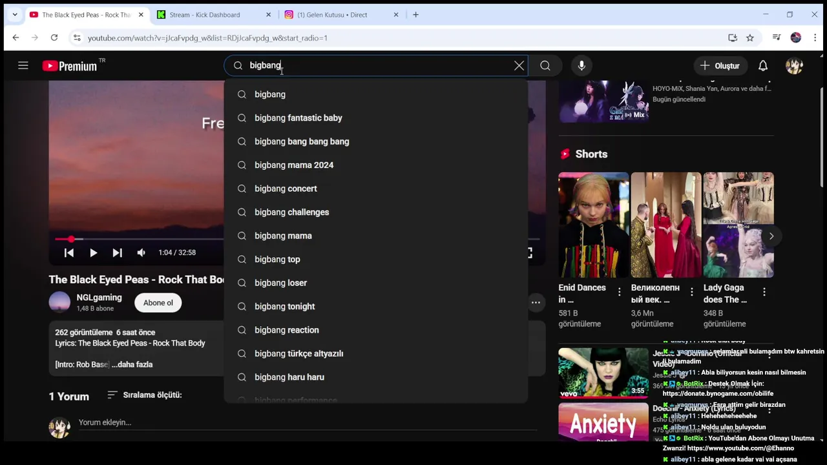The width and height of the screenshot is (827, 465).
Task: Choose suggestion 'bigbang concert'
Action: (376, 189)
